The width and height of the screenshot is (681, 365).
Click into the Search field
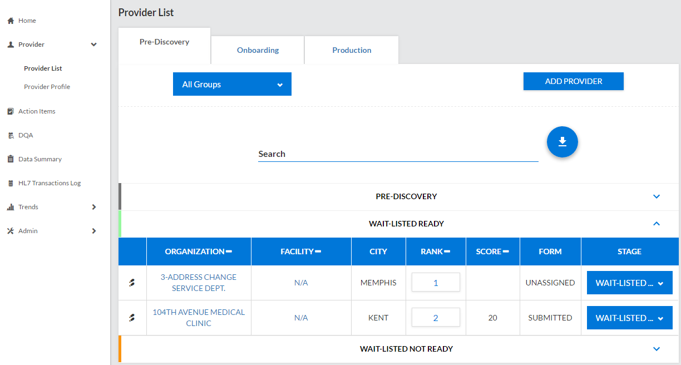click(x=398, y=154)
